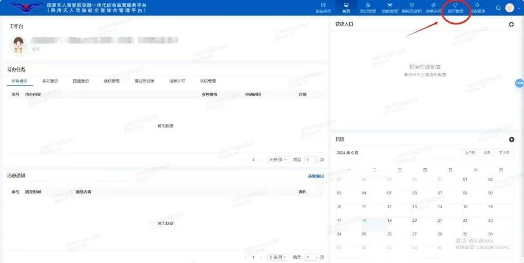Screen dimensions: 524x263
Task: Click the page jump input in 待办任务
Action: (x=310, y=160)
